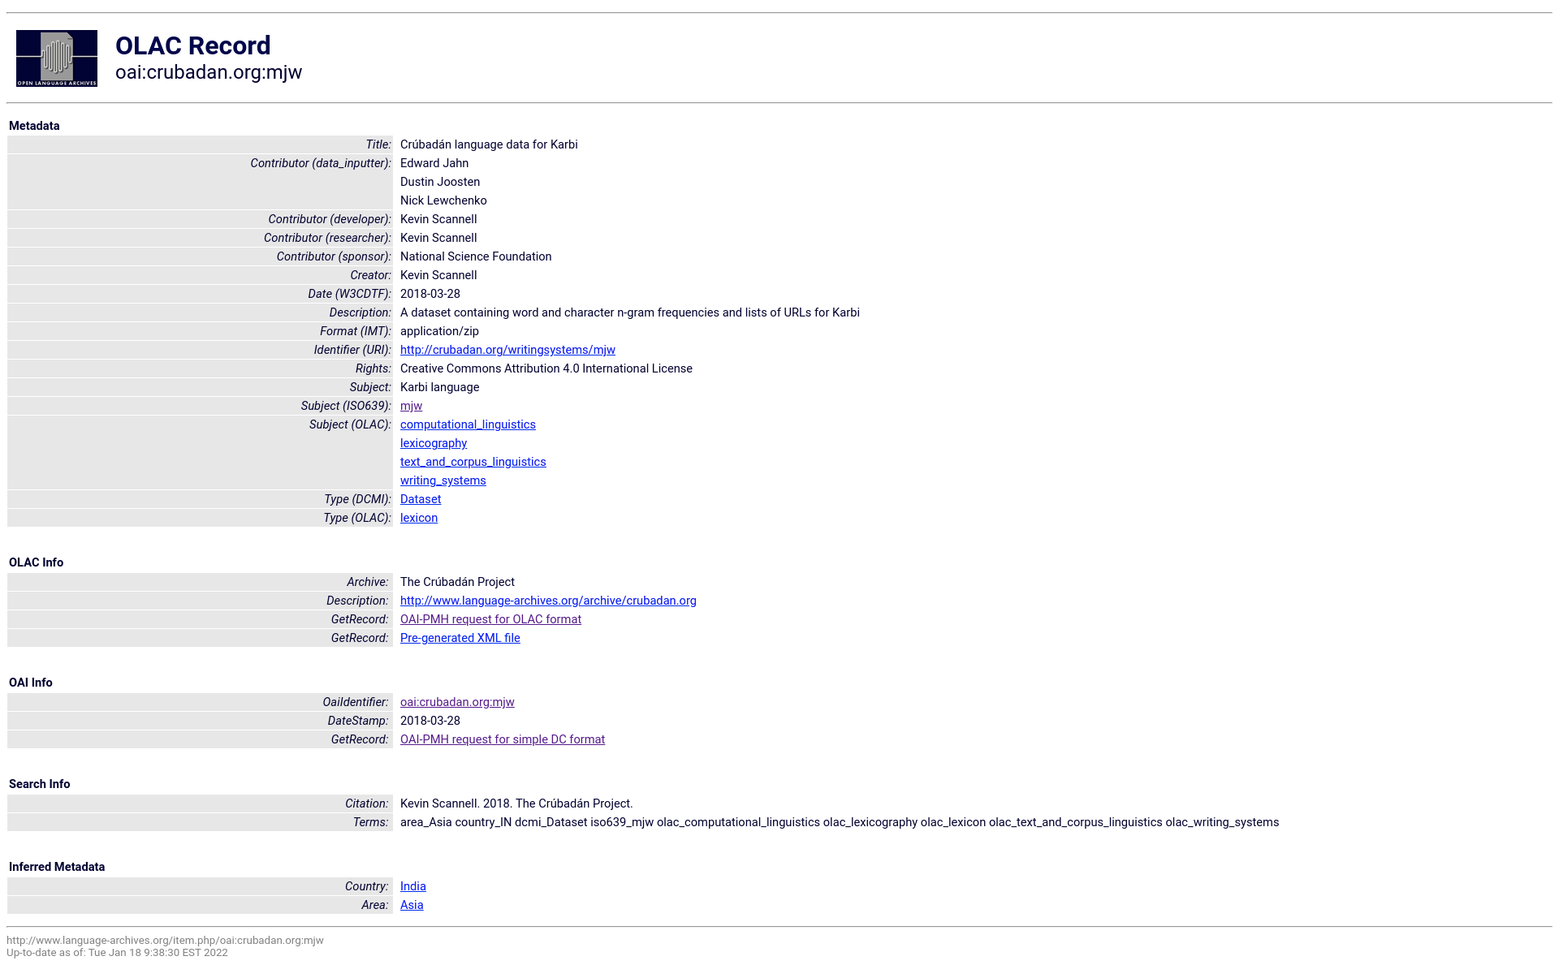Click the oai:crubadan.org:mjw identifier link
This screenshot has height=965, width=1559.
click(457, 702)
